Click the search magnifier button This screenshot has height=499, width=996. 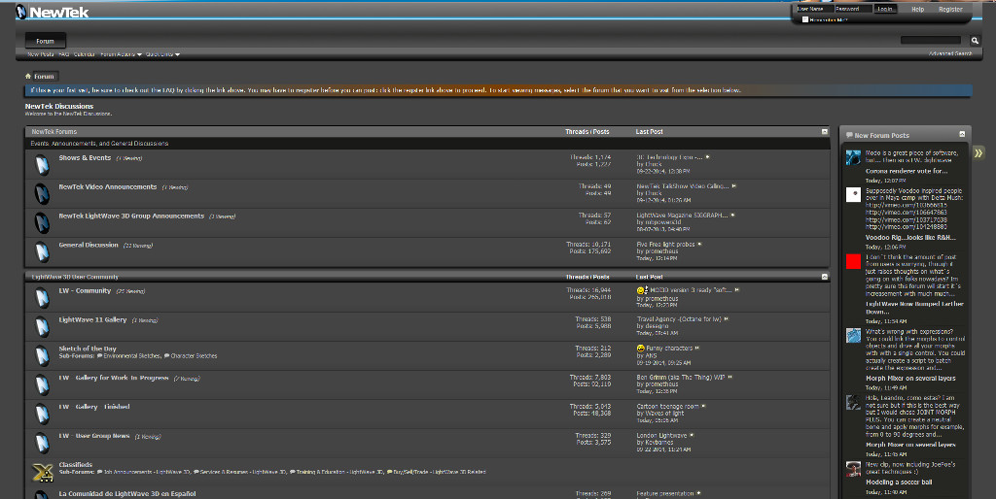[975, 41]
